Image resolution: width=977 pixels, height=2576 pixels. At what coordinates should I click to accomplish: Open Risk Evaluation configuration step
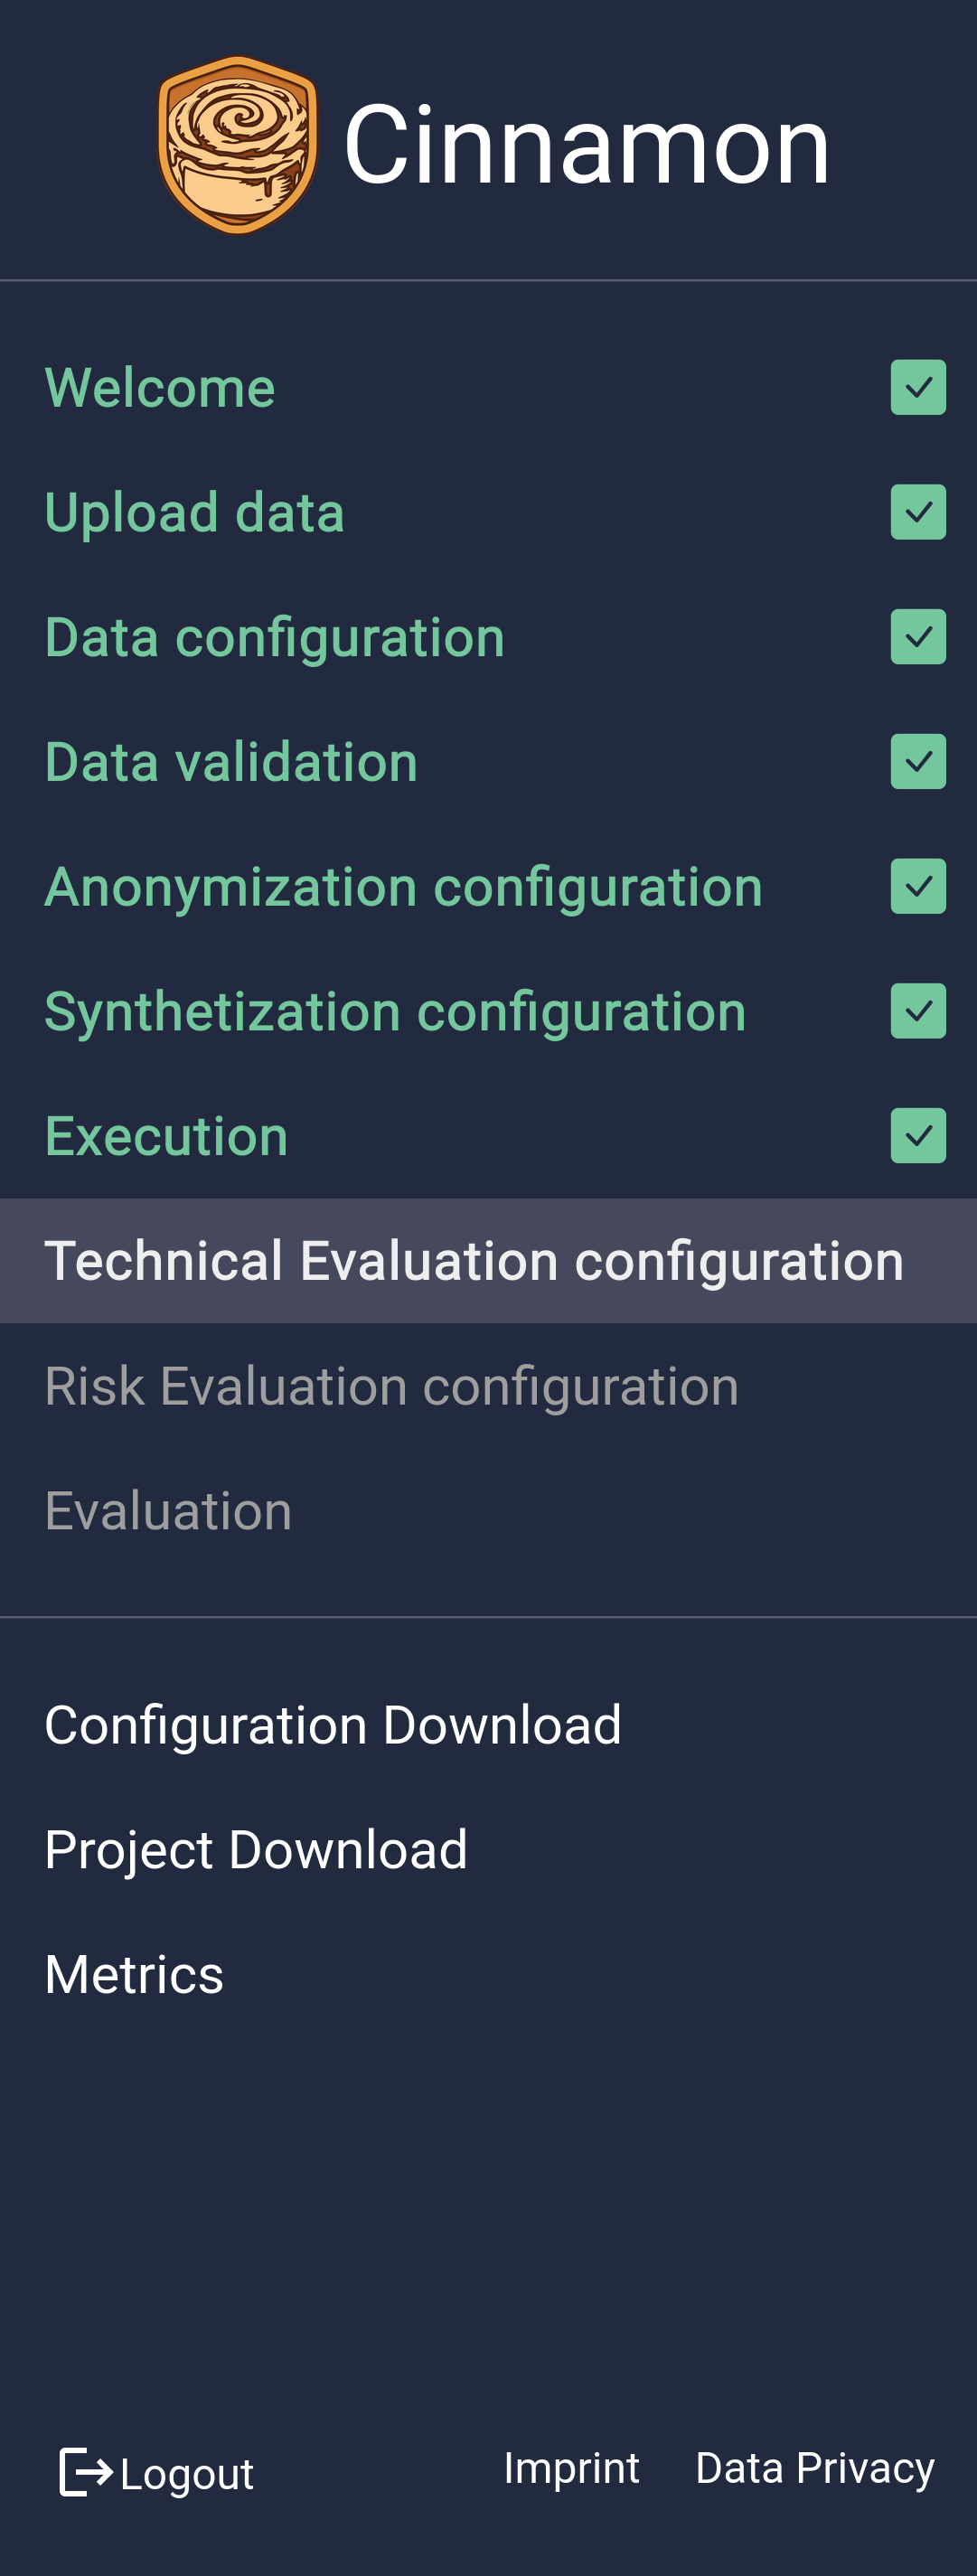(488, 1386)
